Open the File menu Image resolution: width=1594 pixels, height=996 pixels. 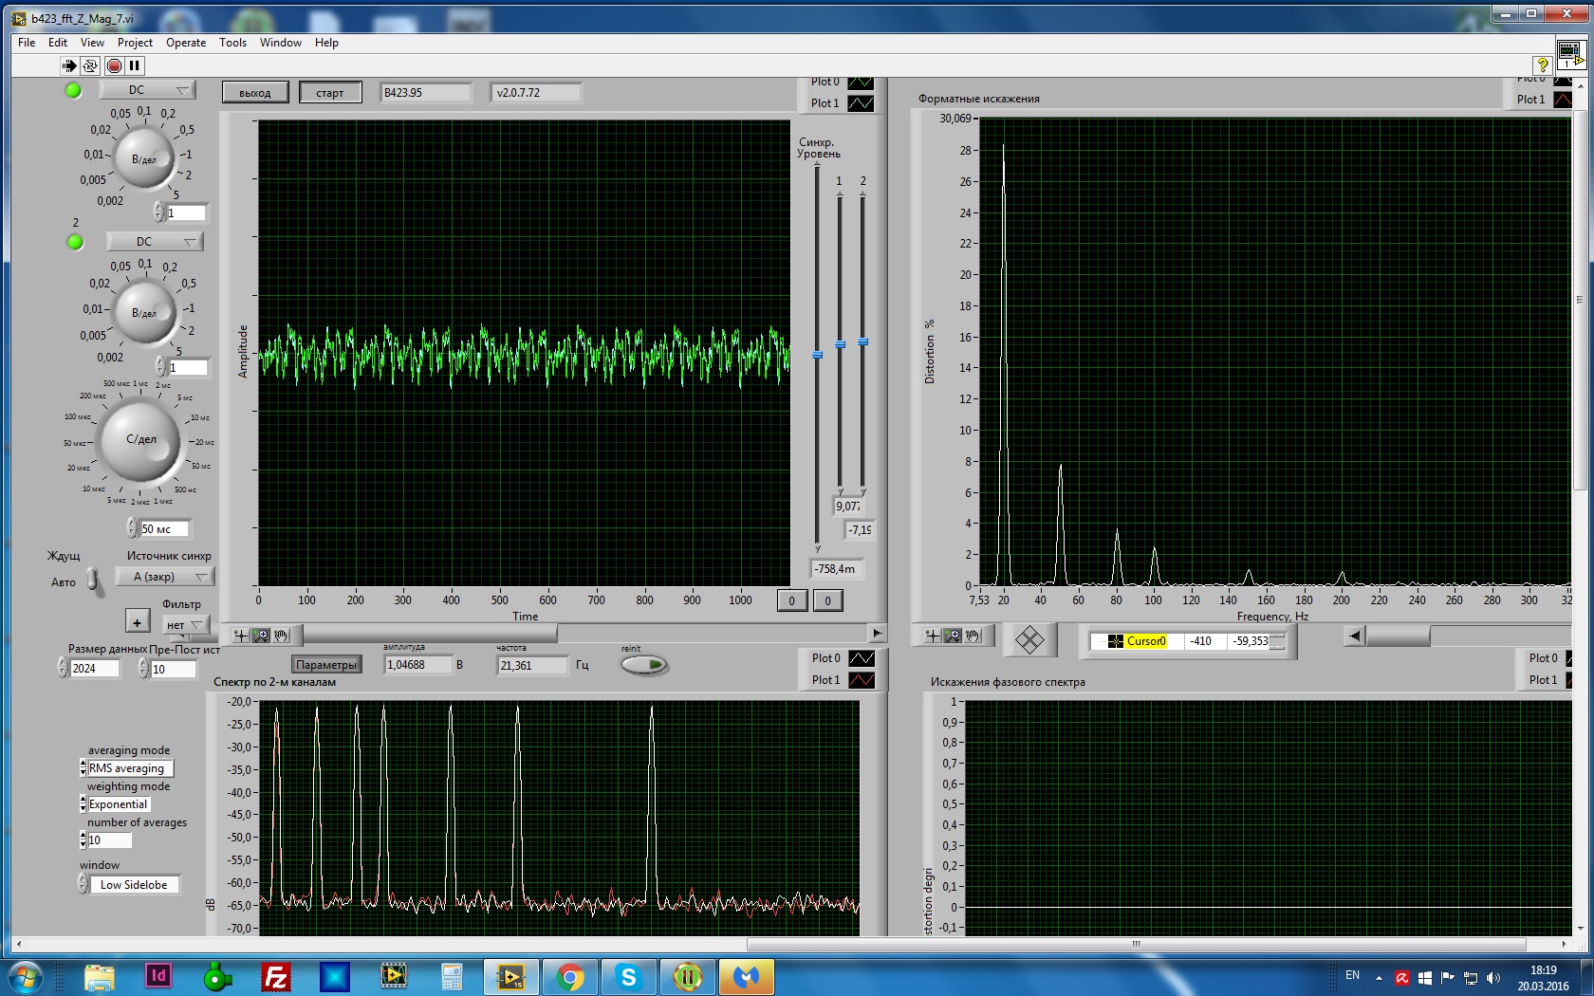coord(27,43)
